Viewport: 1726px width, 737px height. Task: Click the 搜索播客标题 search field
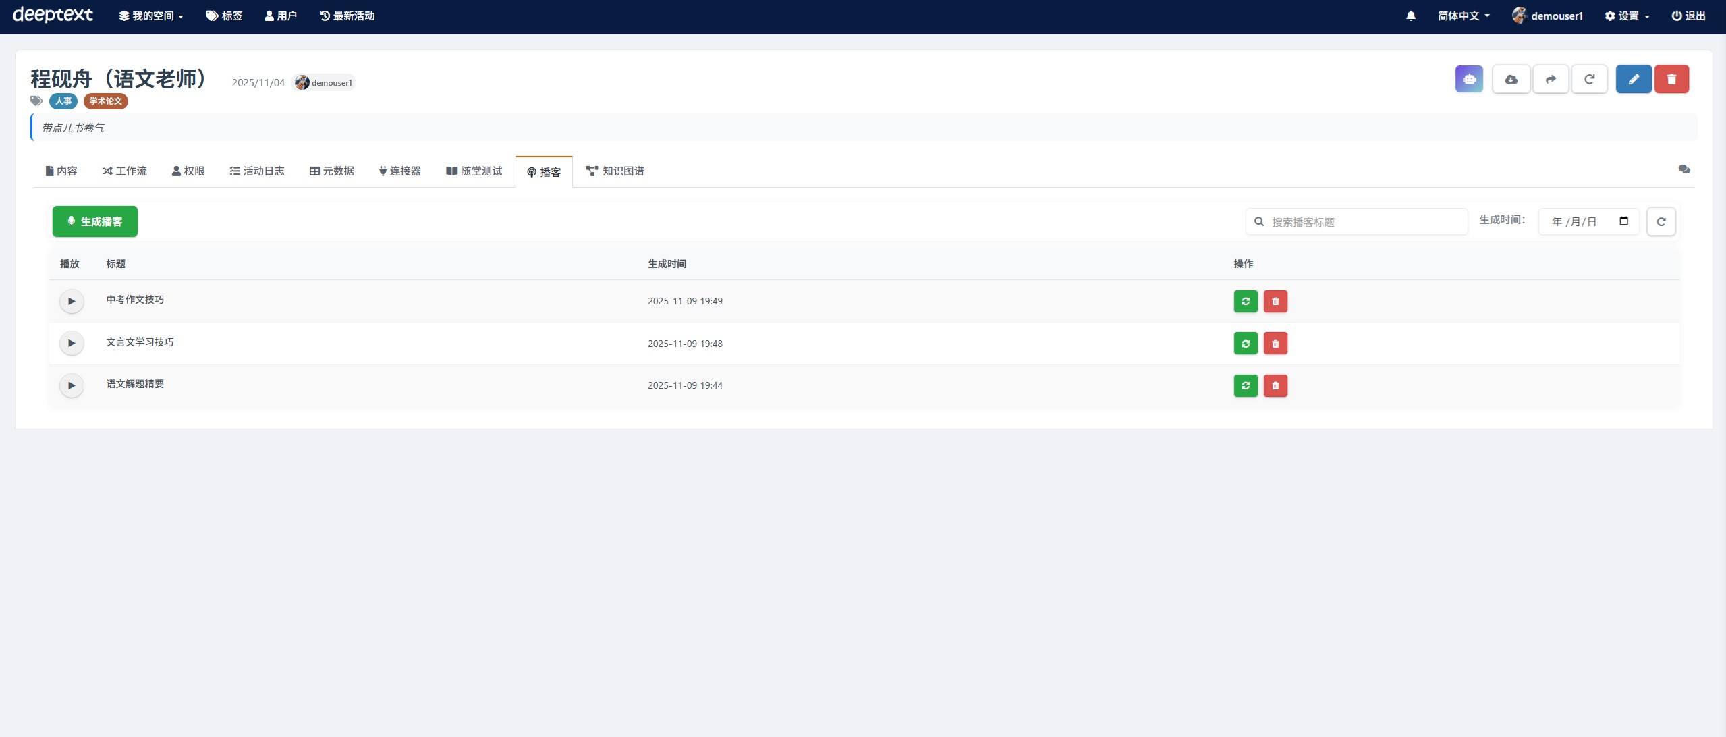point(1363,222)
